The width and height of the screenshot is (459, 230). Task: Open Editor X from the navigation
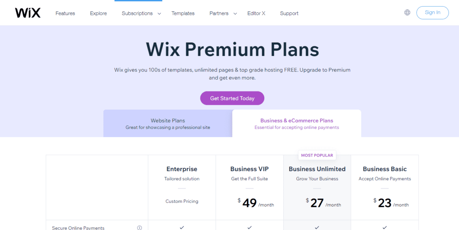click(256, 13)
